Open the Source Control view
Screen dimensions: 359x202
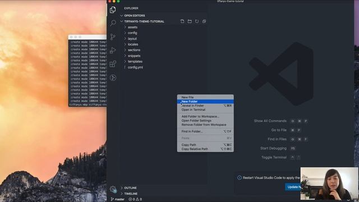click(x=113, y=36)
